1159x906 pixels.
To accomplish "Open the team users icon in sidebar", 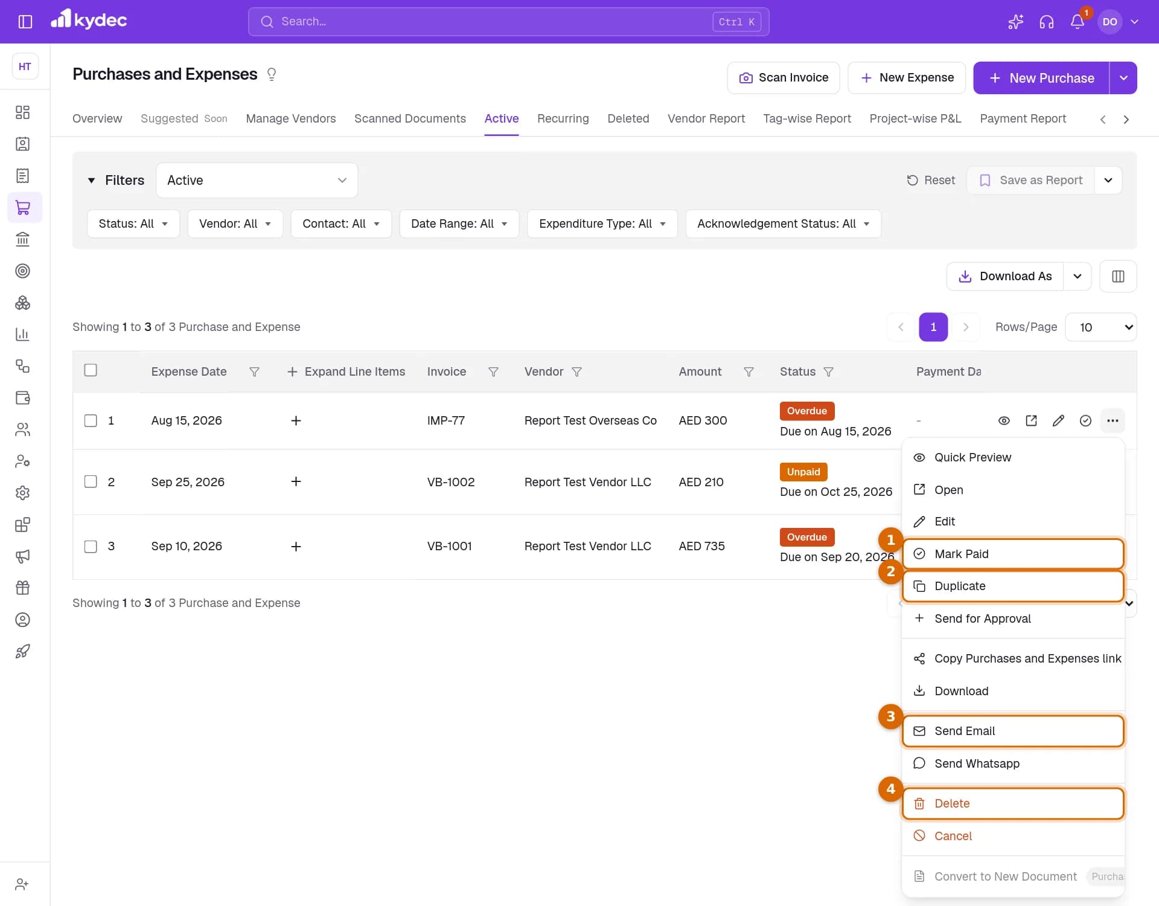I will click(22, 429).
